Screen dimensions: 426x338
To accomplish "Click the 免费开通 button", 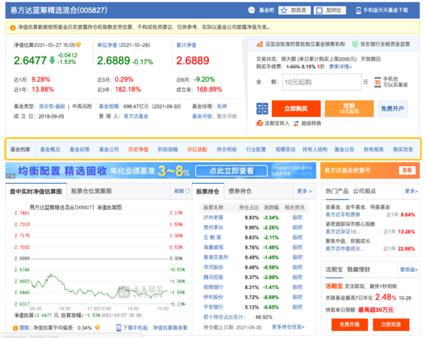I will [x=349, y=325].
